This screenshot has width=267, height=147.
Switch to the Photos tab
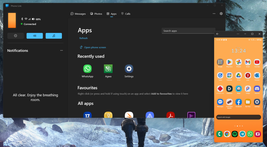(x=96, y=14)
